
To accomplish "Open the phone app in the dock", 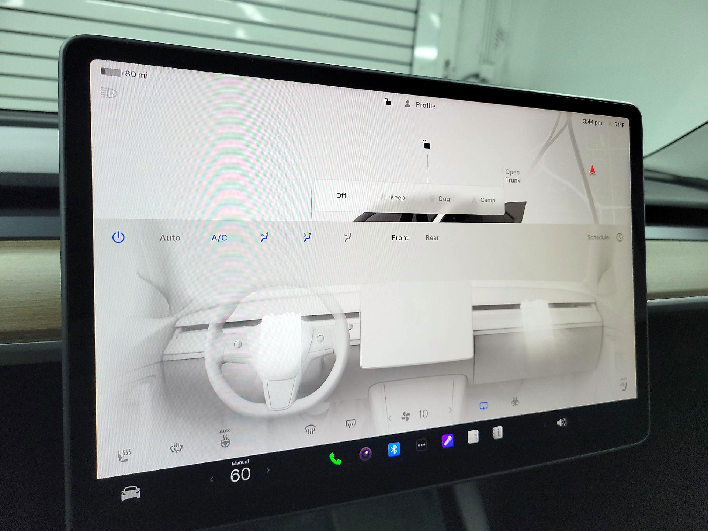I will click(x=335, y=459).
